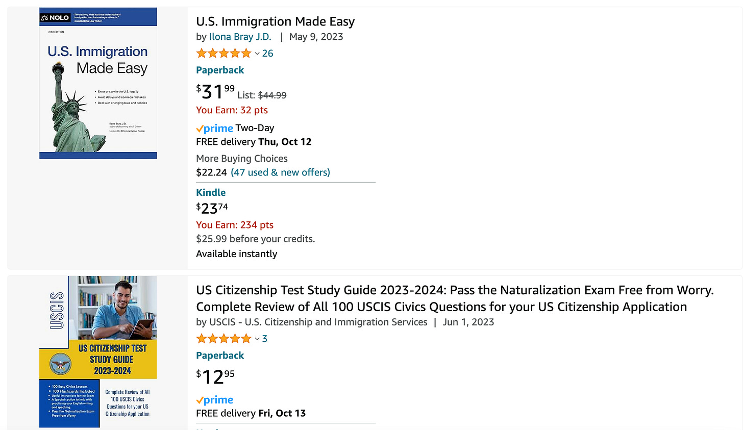Screen dimensions: 743x430
Task: Select Paperback format for U.S. Immigration Made Easy
Action: (220, 70)
